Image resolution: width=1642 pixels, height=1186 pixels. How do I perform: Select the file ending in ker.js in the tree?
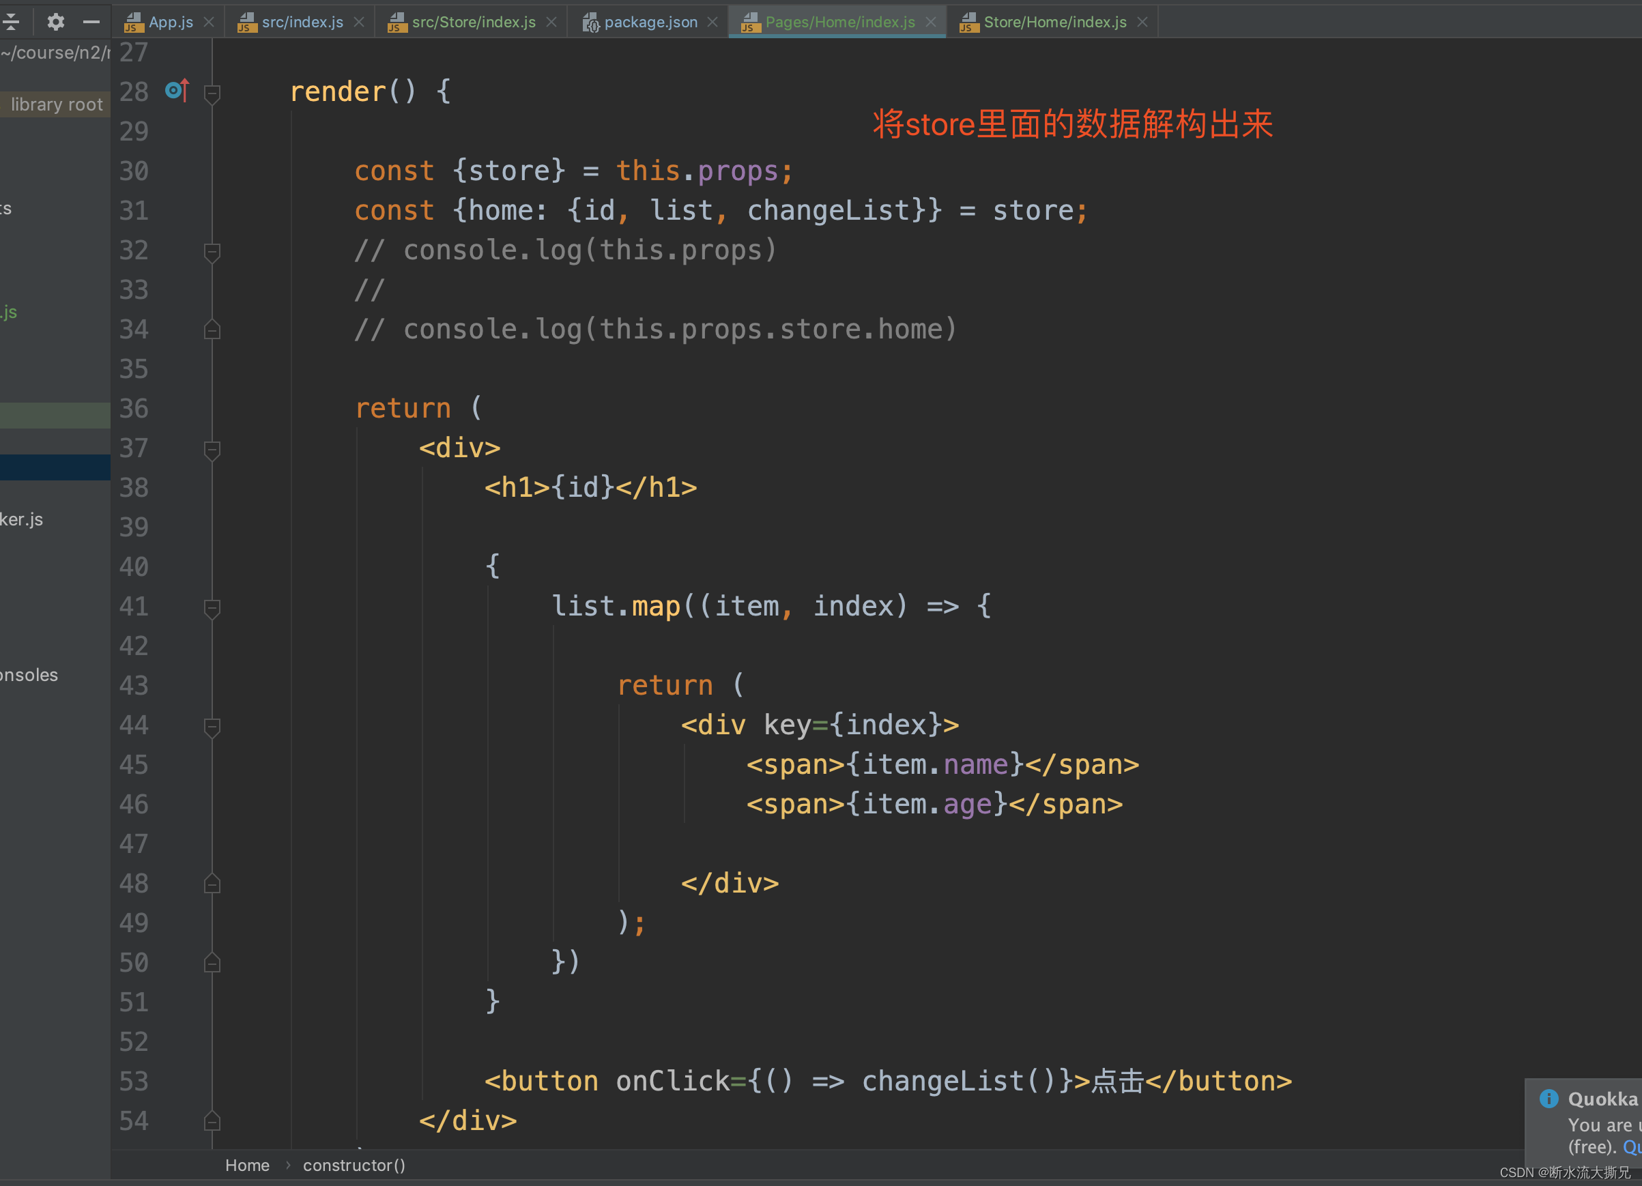click(22, 519)
